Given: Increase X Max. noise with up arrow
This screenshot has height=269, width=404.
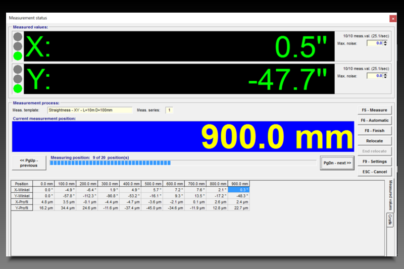Looking at the screenshot, I should [x=385, y=42].
